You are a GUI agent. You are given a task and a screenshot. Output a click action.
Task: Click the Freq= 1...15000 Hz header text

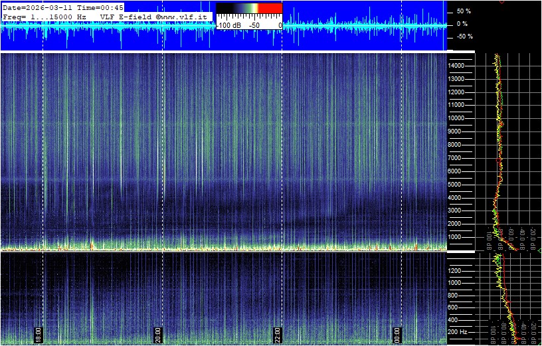coord(44,16)
